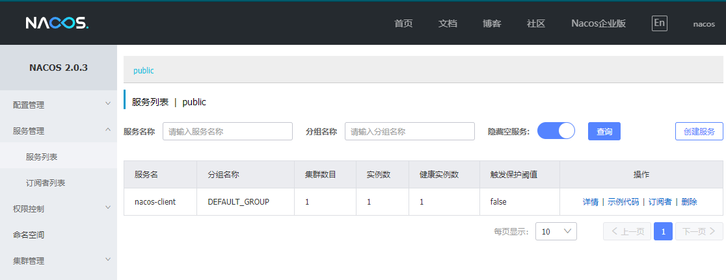The width and height of the screenshot is (726, 280).
Task: Focus the 服务名称 input field
Action: pyautogui.click(x=228, y=131)
